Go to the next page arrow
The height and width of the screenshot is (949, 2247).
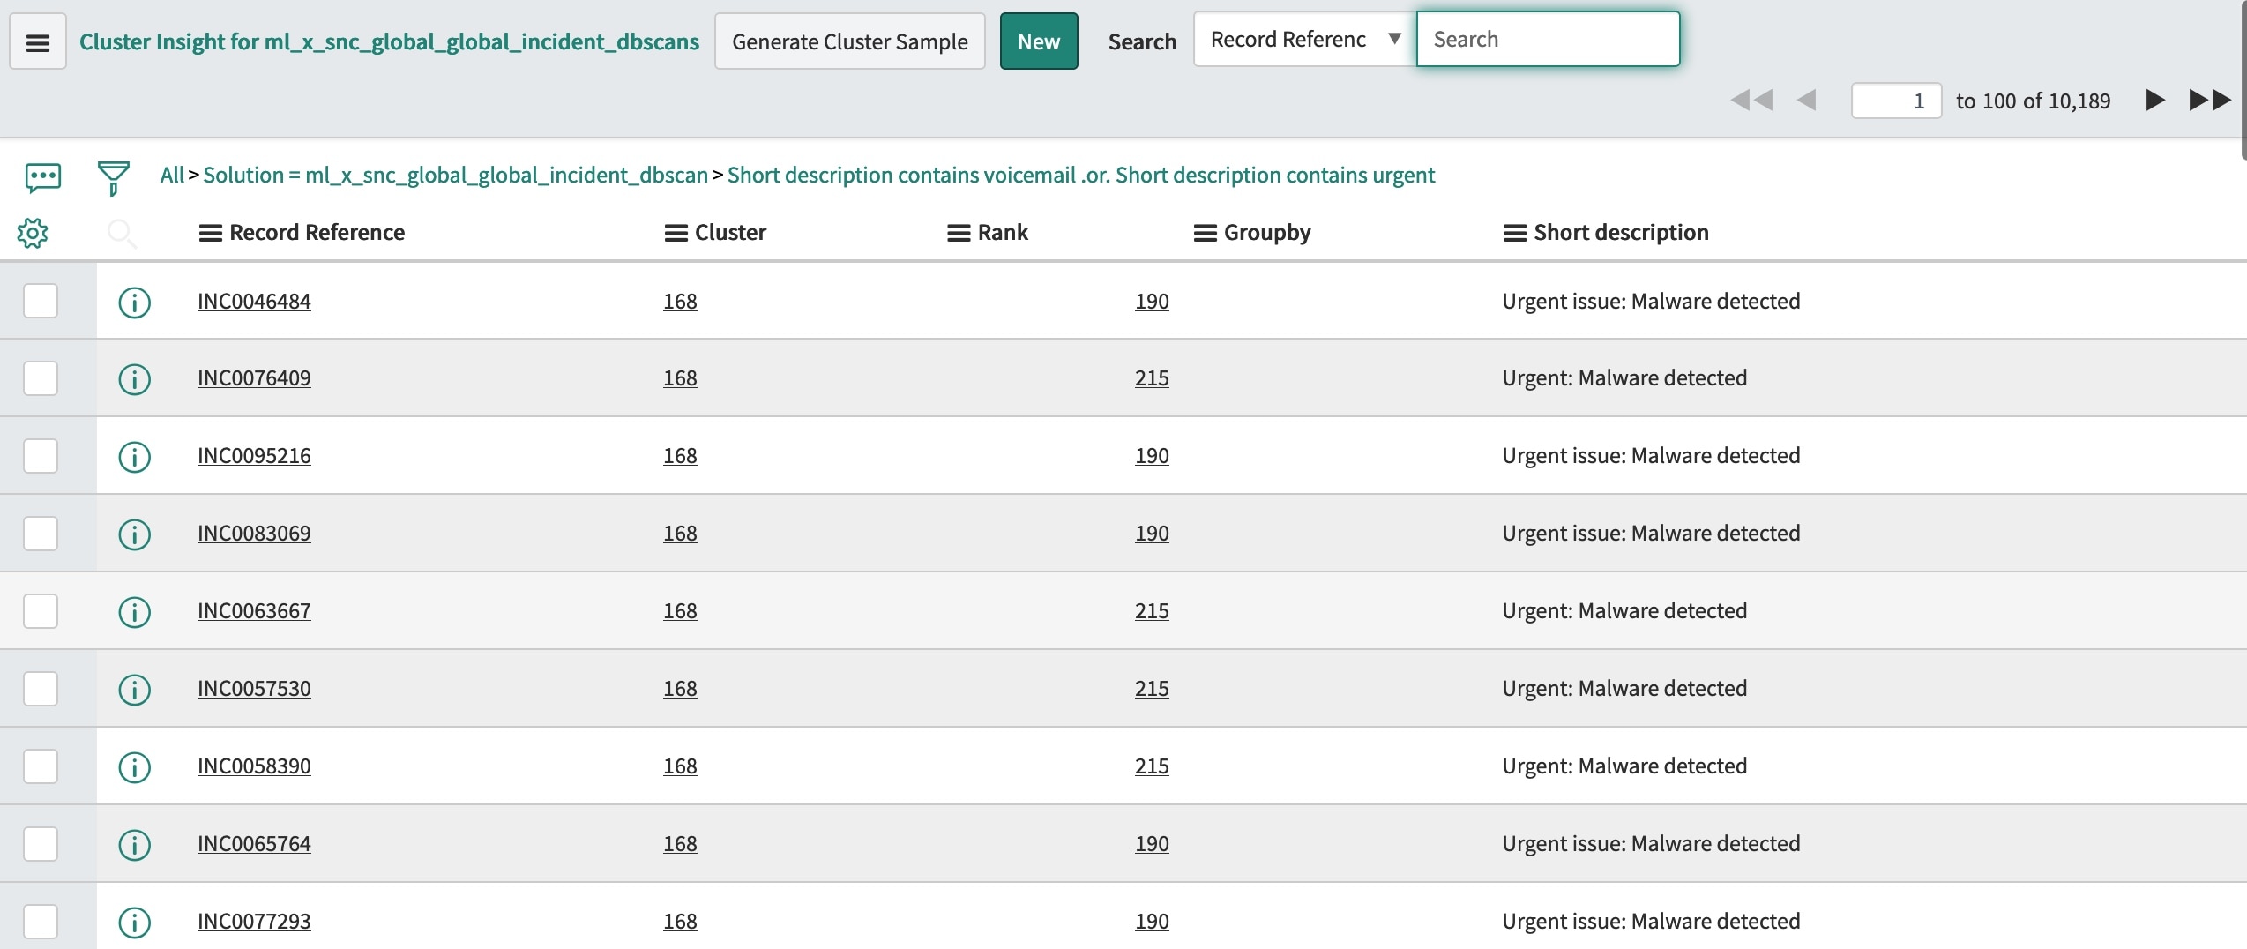[x=2154, y=101]
